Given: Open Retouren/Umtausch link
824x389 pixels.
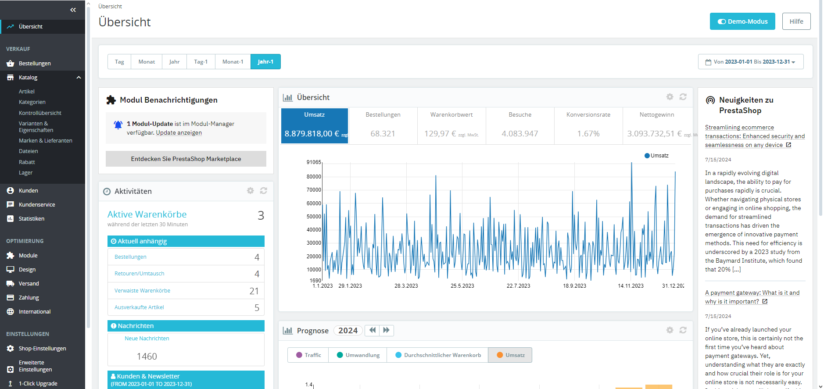Looking at the screenshot, I should pos(140,274).
